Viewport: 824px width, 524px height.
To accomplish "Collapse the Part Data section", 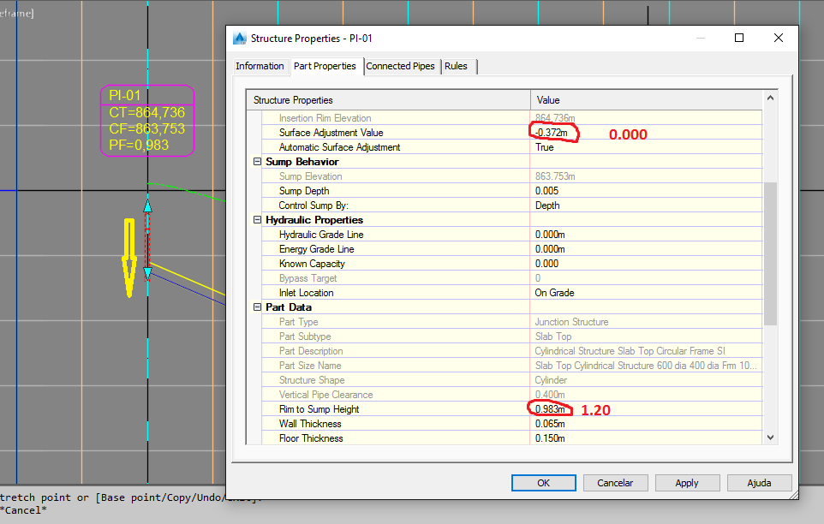I will tap(257, 307).
